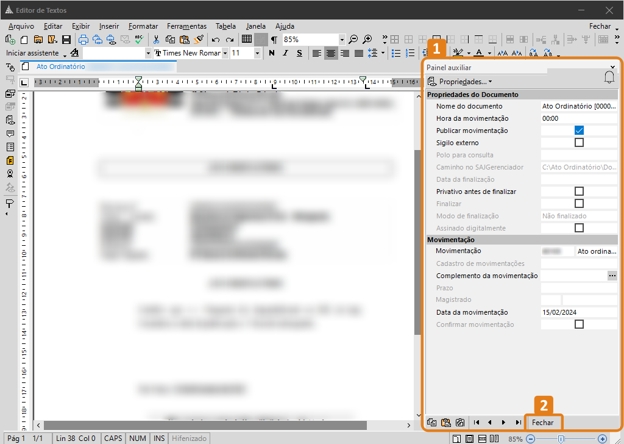624x444 pixels.
Task: Click the bell notification icon in panel
Action: (x=609, y=77)
